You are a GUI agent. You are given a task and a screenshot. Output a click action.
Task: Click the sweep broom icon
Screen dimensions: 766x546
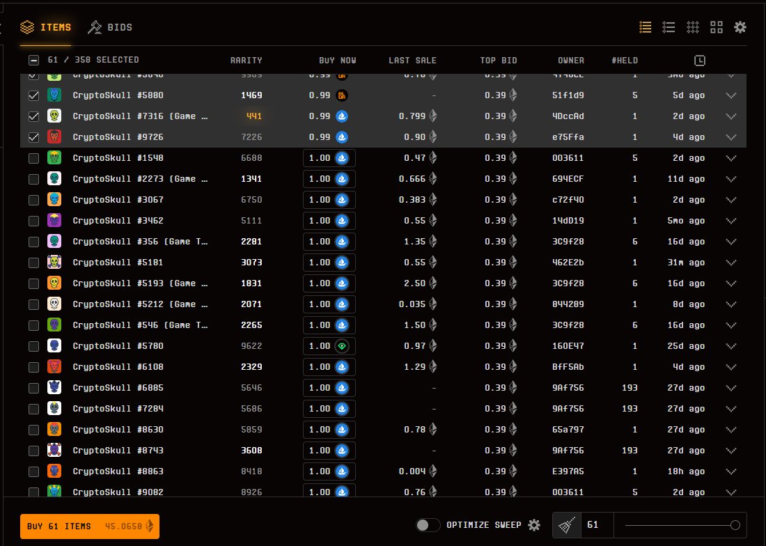point(567,525)
